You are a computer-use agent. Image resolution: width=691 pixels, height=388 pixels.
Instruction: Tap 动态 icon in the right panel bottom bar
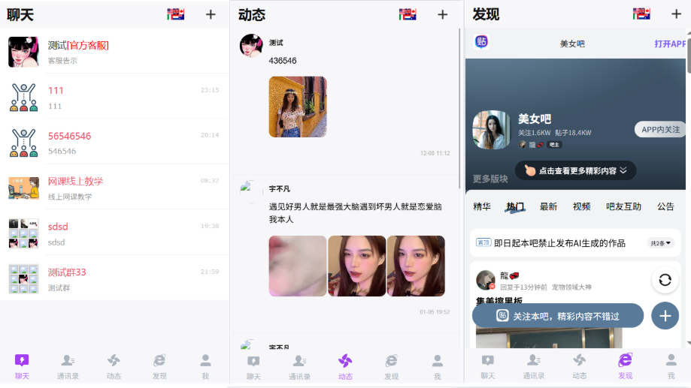pyautogui.click(x=580, y=361)
